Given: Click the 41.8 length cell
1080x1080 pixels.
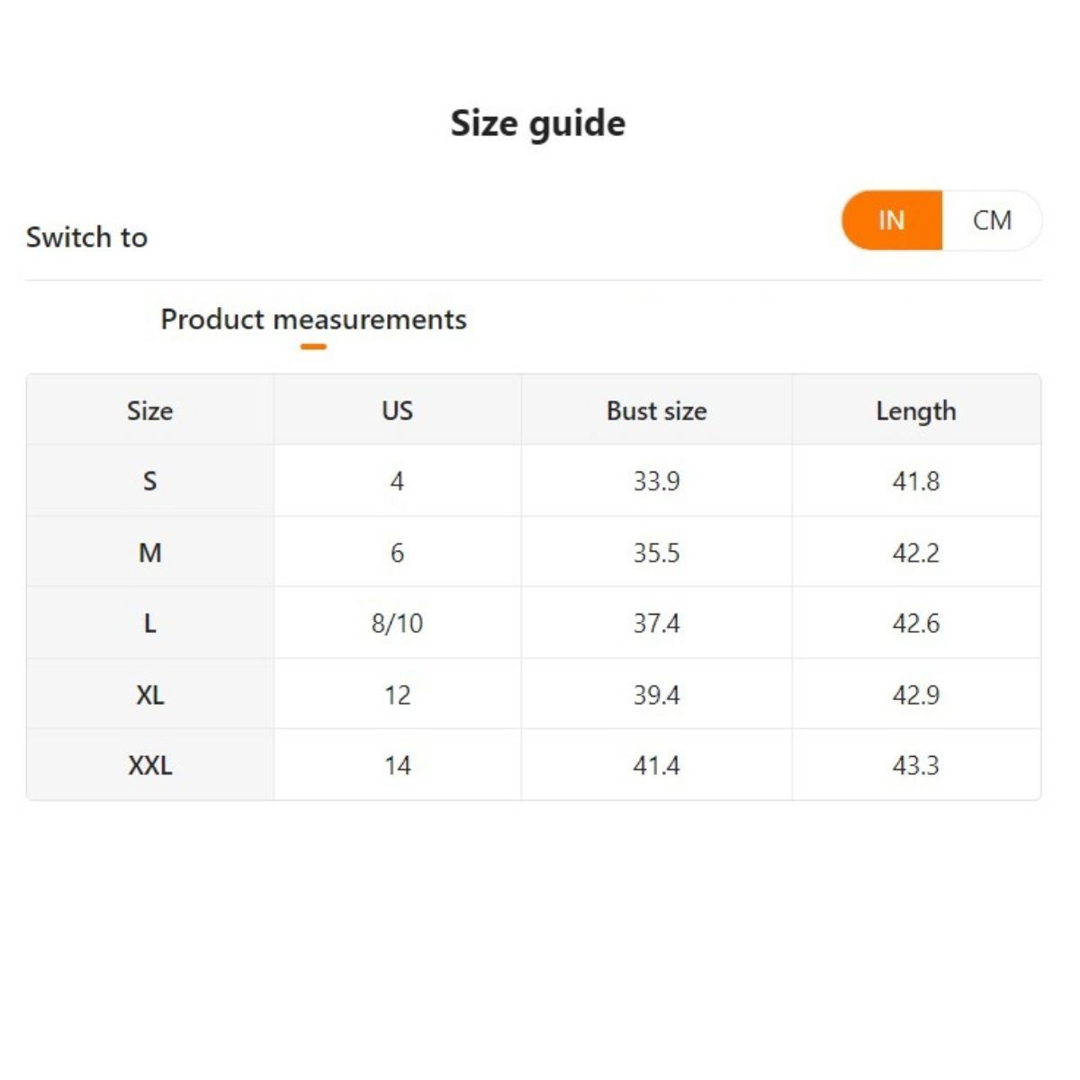Looking at the screenshot, I should (915, 481).
